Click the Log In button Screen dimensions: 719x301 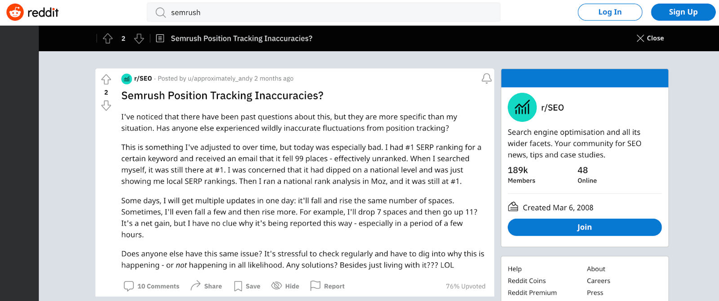(x=610, y=12)
